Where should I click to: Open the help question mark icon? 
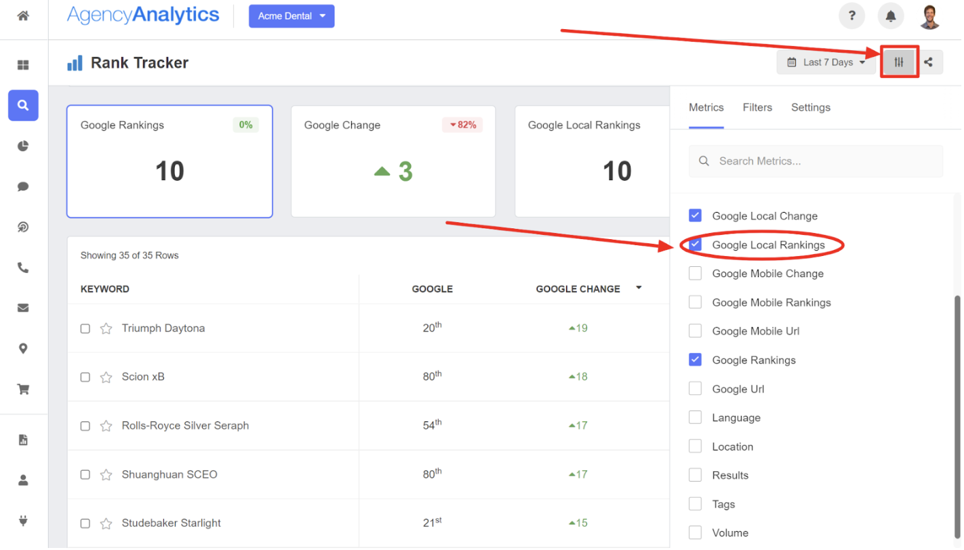pos(851,16)
